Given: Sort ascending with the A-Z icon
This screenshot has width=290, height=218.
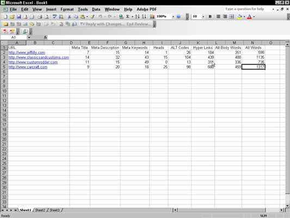Looking at the screenshot, I should (137, 17).
